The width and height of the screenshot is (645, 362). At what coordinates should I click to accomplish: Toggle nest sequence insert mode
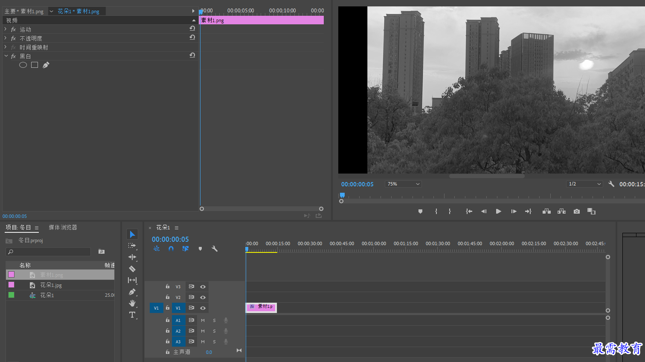157,249
